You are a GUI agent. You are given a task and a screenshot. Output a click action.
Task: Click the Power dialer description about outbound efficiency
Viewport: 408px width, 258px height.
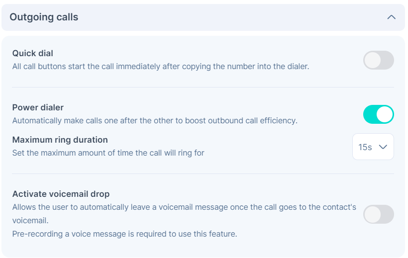[x=155, y=121]
